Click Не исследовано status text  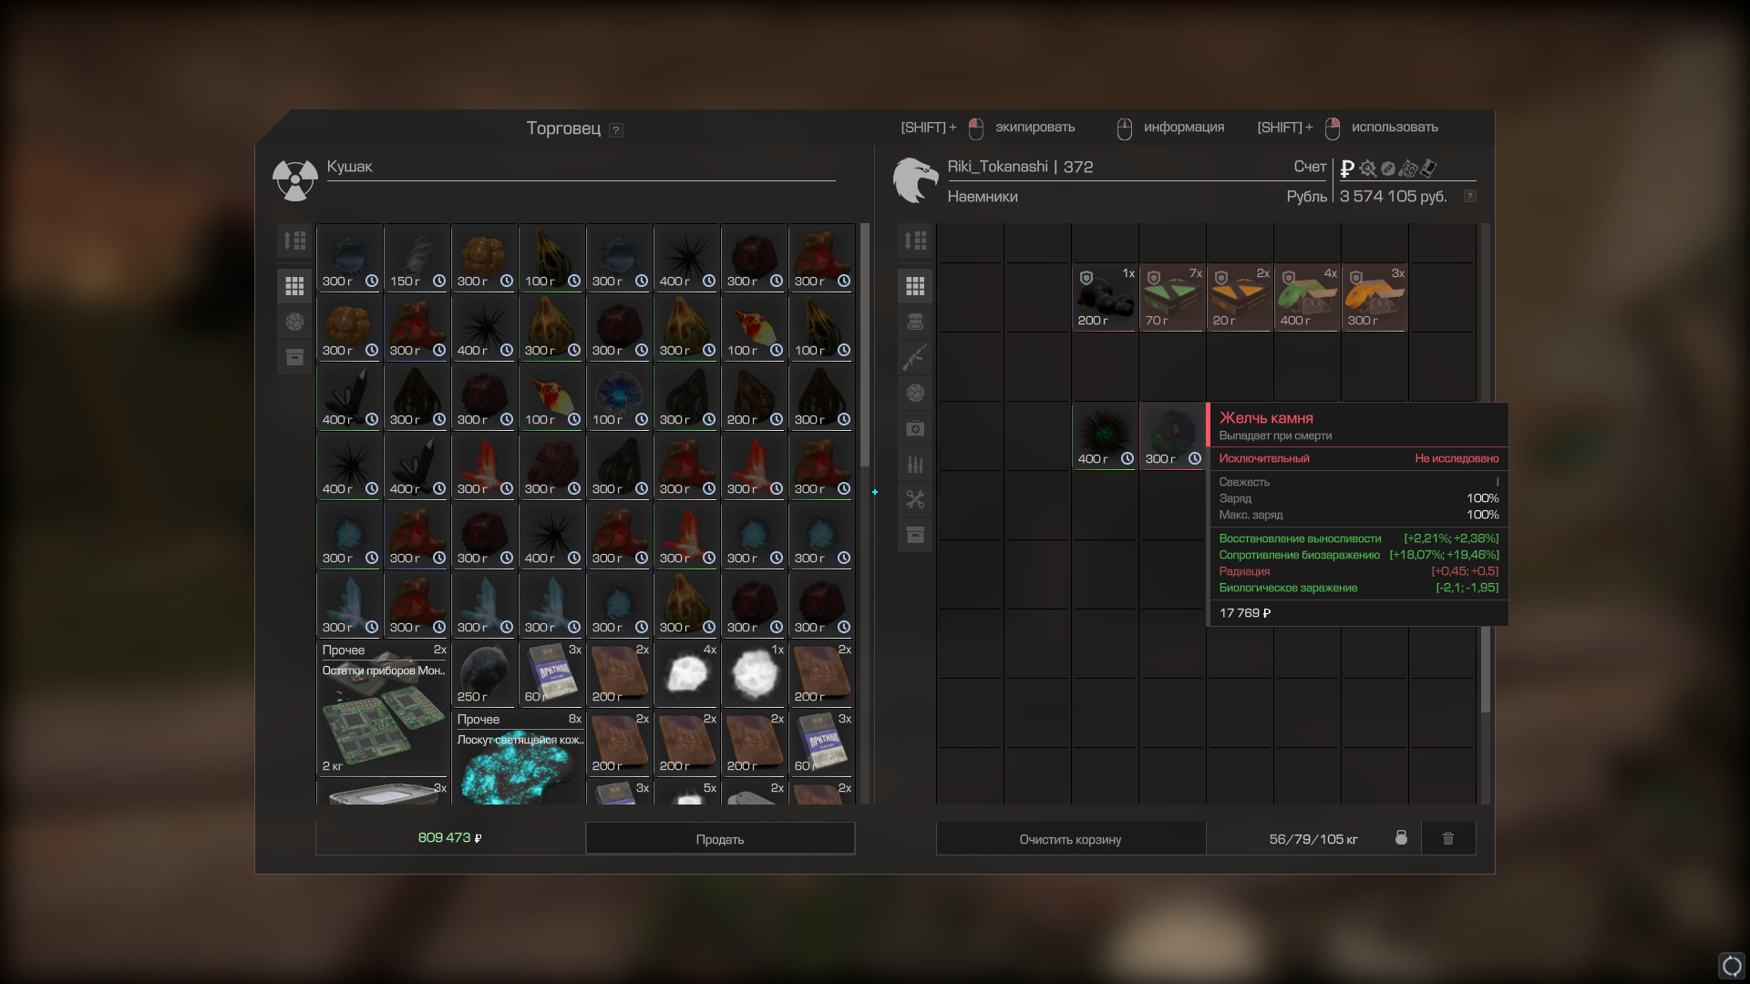[x=1457, y=458]
